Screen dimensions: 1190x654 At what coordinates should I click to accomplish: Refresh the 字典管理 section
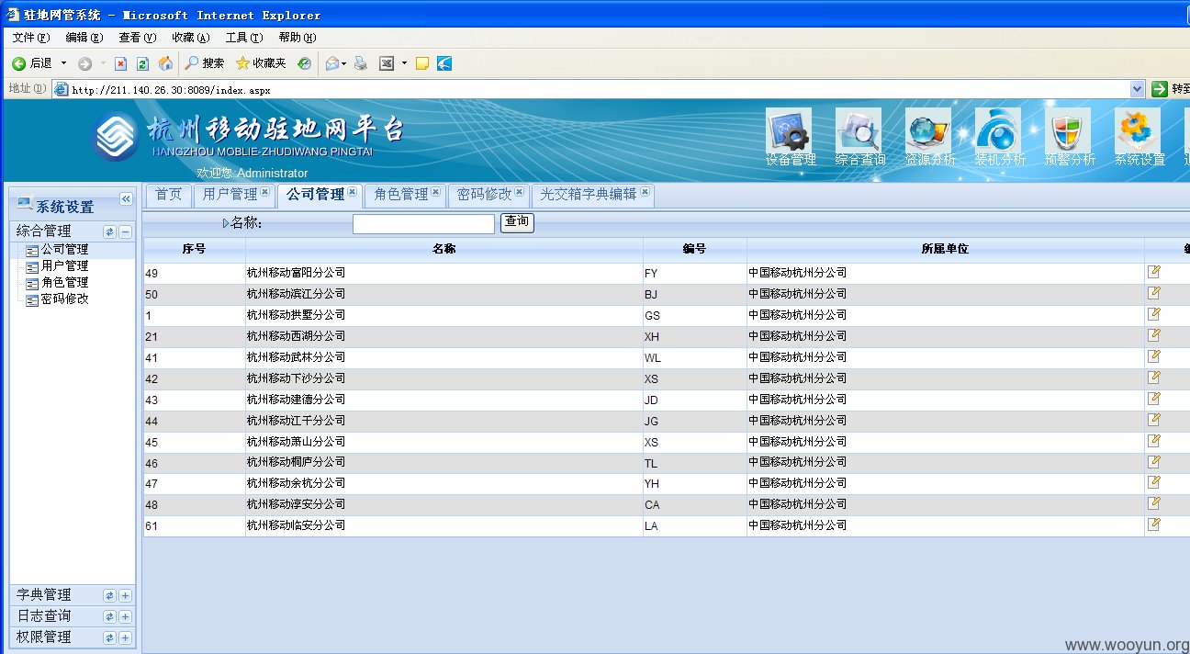coord(109,595)
